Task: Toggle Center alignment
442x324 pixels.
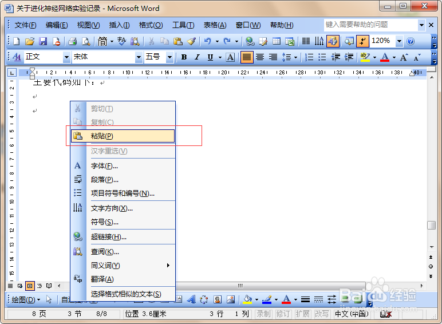Action: point(260,57)
